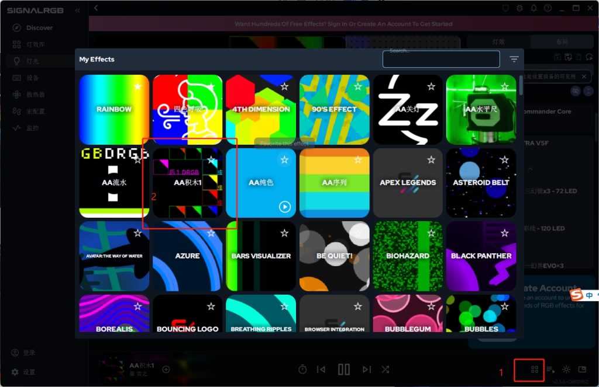599x387 pixels.
Task: Click the mini-window preview icon in bottom bar
Action: point(582,369)
